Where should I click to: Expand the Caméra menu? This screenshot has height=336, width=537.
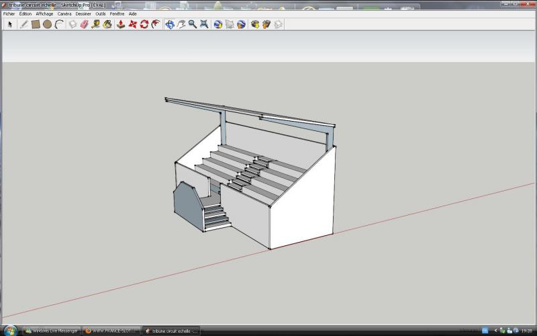[64, 13]
